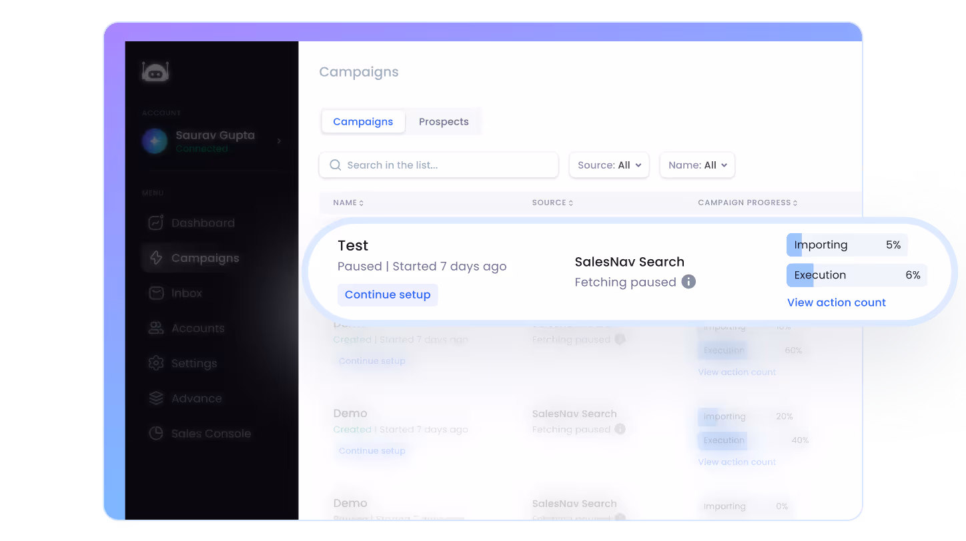Click the Inbox envelope icon
Screen dimensions: 966x541
click(x=156, y=293)
